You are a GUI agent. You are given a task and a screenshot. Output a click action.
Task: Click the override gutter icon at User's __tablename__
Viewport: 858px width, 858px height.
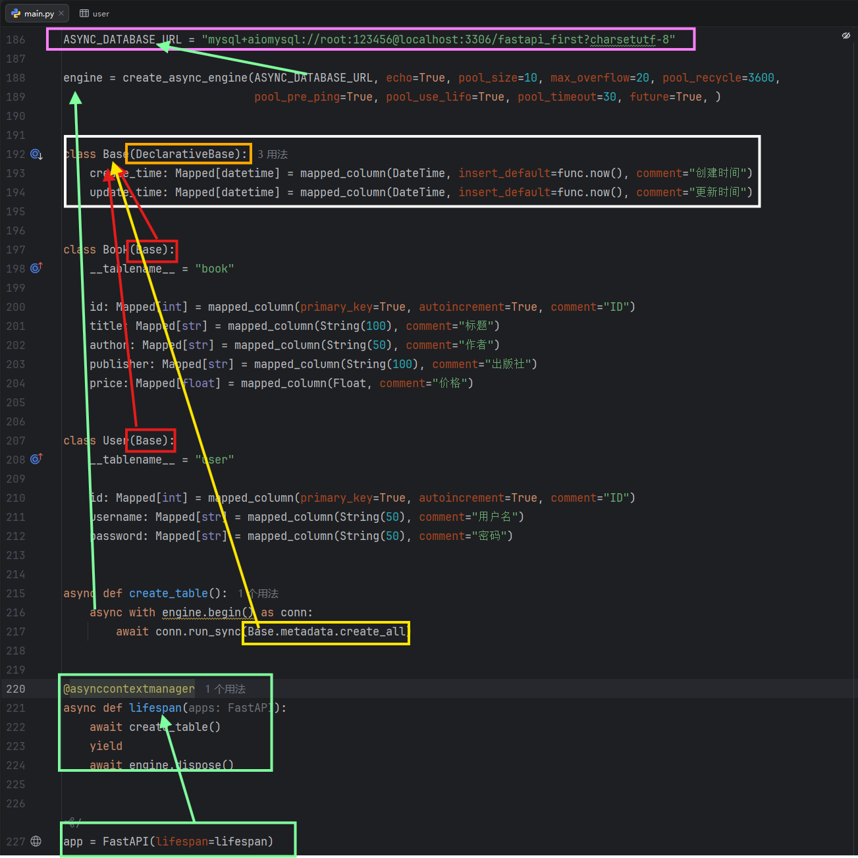36,459
